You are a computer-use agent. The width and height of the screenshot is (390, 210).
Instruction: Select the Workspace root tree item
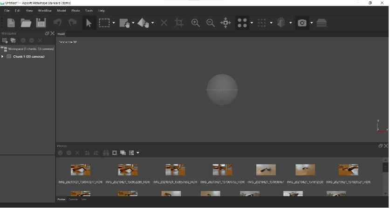click(x=30, y=49)
